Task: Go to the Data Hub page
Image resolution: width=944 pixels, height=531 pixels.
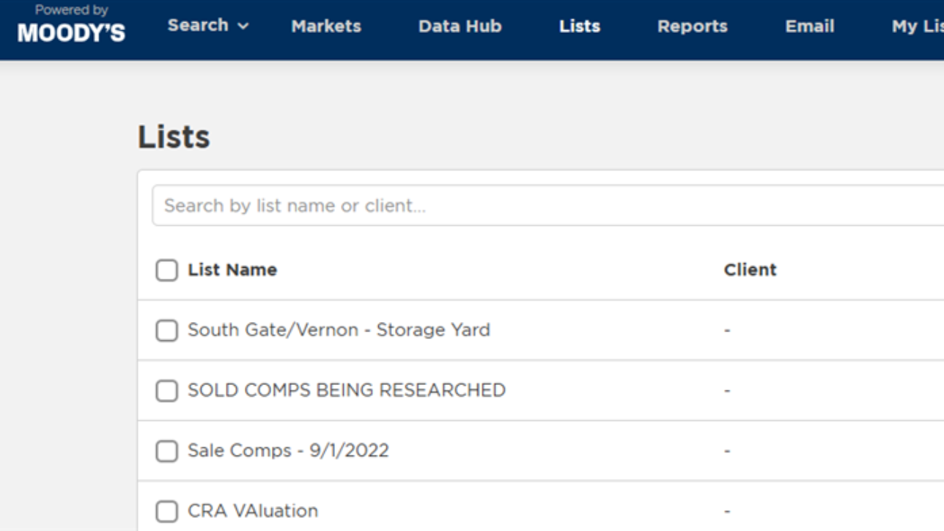Action: 460,26
